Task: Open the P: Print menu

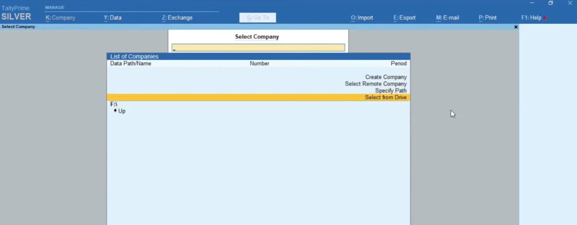Action: pyautogui.click(x=488, y=18)
